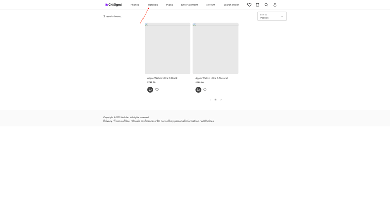This screenshot has height=200, width=390.
Task: Open the search magnifier icon
Action: point(266,5)
